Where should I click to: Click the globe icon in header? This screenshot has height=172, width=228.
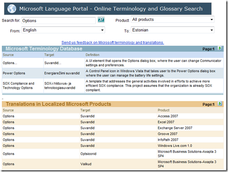(x=12, y=9)
